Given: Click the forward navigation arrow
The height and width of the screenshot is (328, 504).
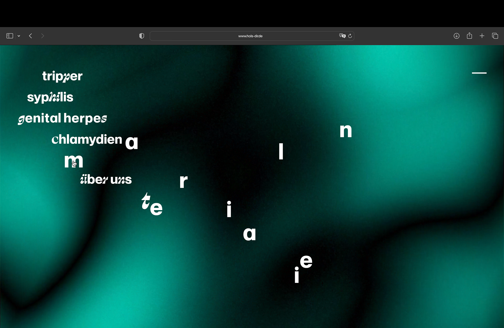Looking at the screenshot, I should point(43,36).
